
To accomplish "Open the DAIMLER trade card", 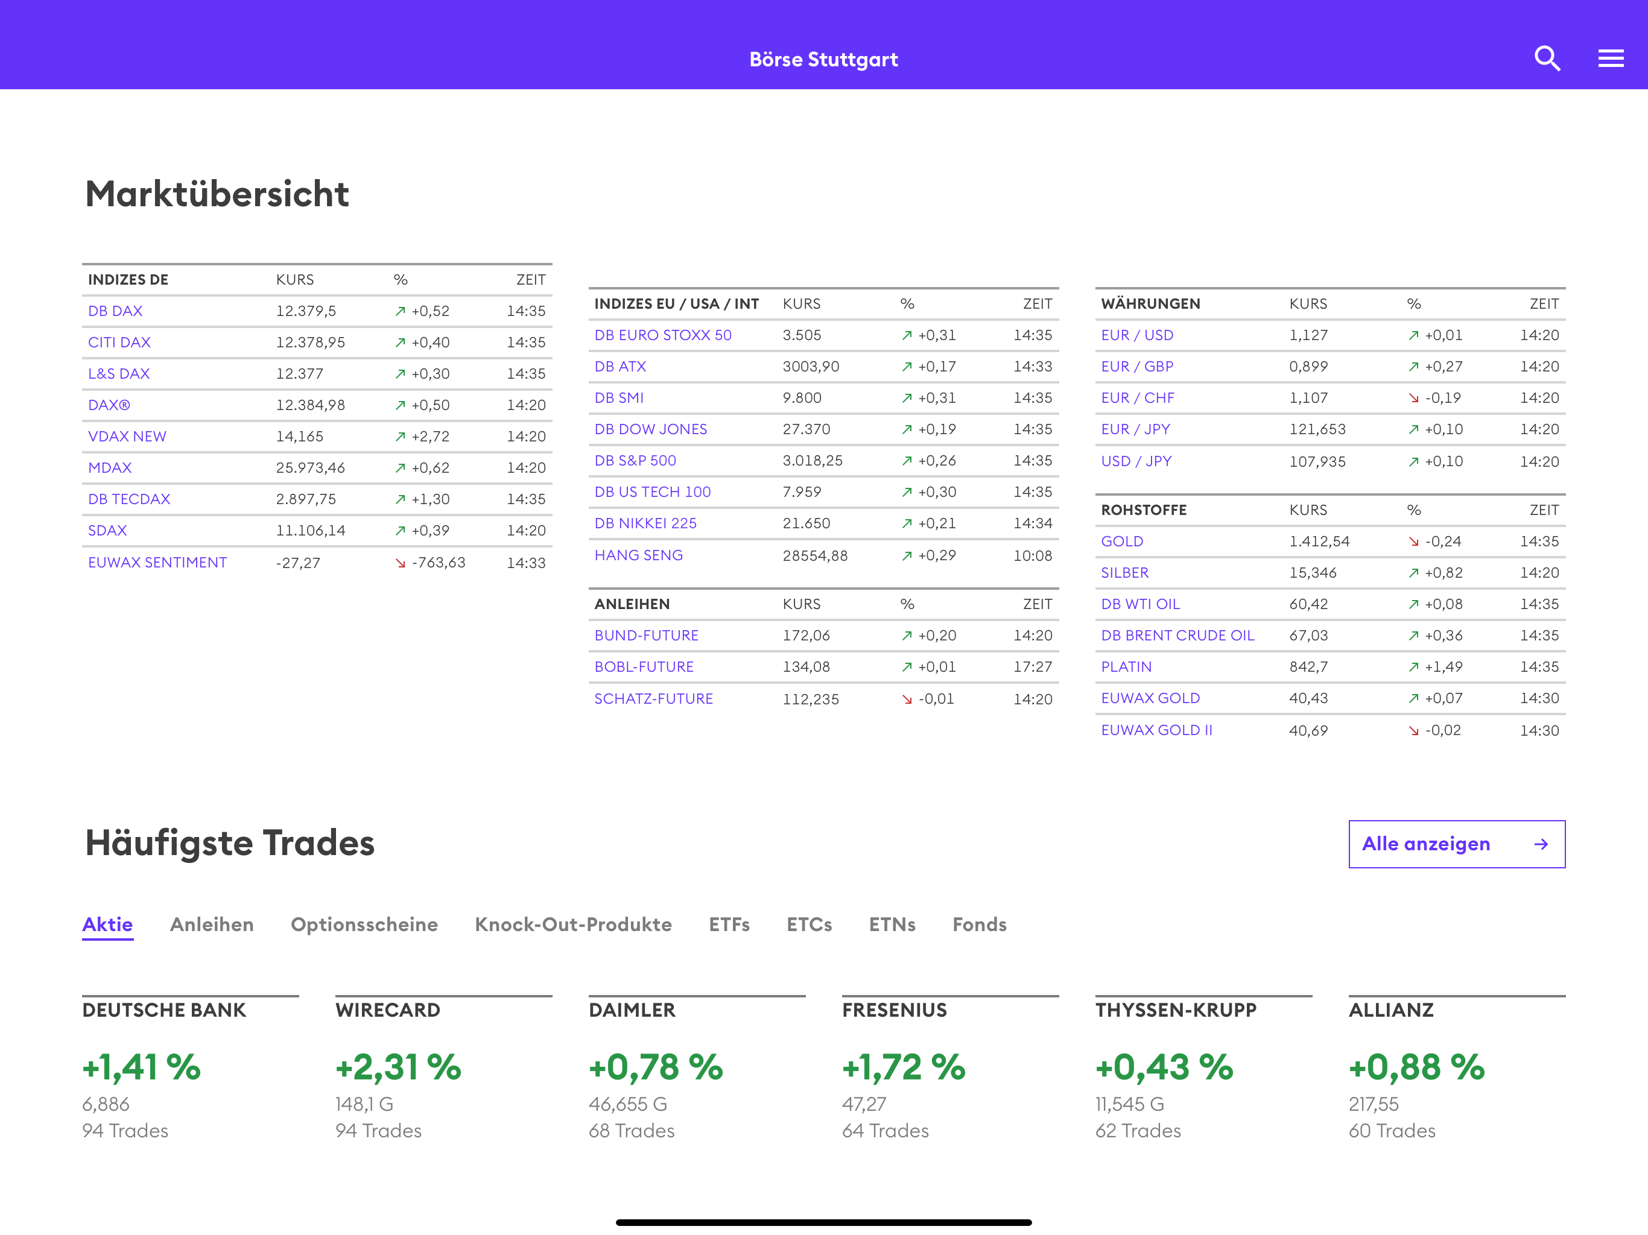I will click(697, 1067).
